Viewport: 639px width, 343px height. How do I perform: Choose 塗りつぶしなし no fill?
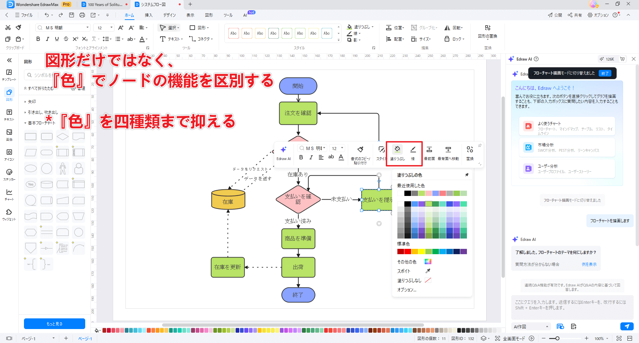pyautogui.click(x=414, y=280)
